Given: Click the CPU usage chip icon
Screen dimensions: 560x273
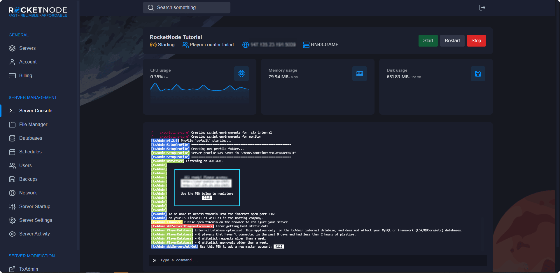Looking at the screenshot, I should tap(241, 74).
